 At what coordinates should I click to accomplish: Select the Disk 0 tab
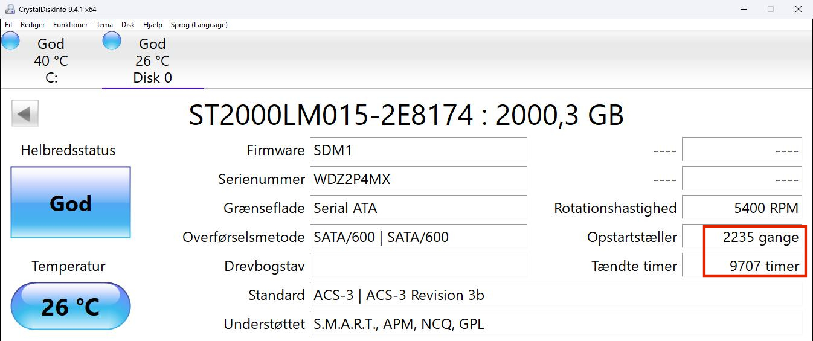(x=152, y=60)
